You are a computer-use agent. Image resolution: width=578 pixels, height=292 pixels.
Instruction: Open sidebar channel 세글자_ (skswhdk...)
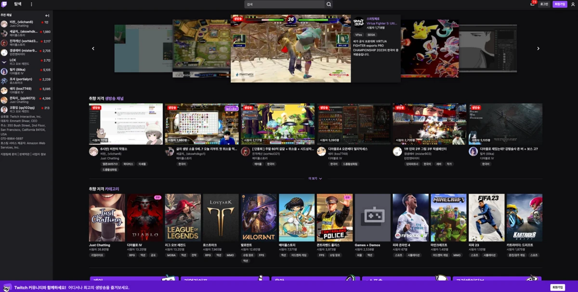pyautogui.click(x=26, y=33)
